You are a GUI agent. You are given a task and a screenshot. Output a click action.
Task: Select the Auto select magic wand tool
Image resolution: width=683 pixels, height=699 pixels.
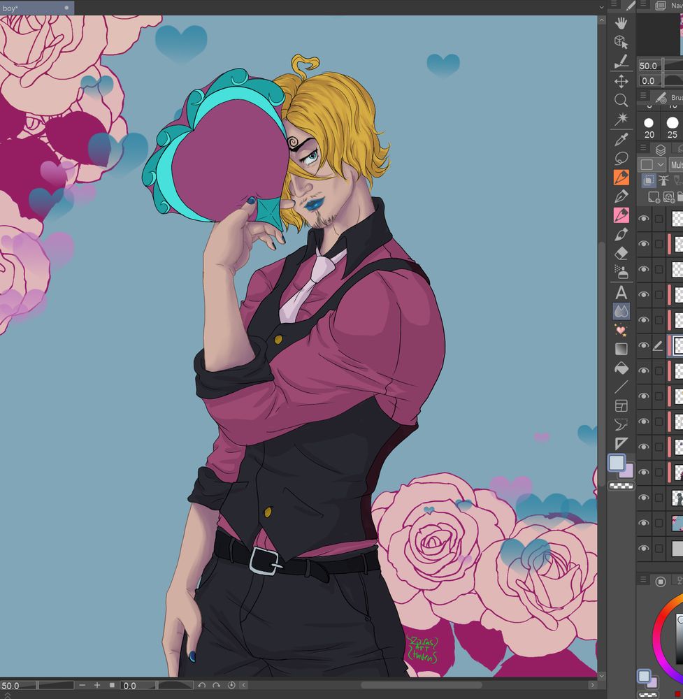[x=621, y=119]
